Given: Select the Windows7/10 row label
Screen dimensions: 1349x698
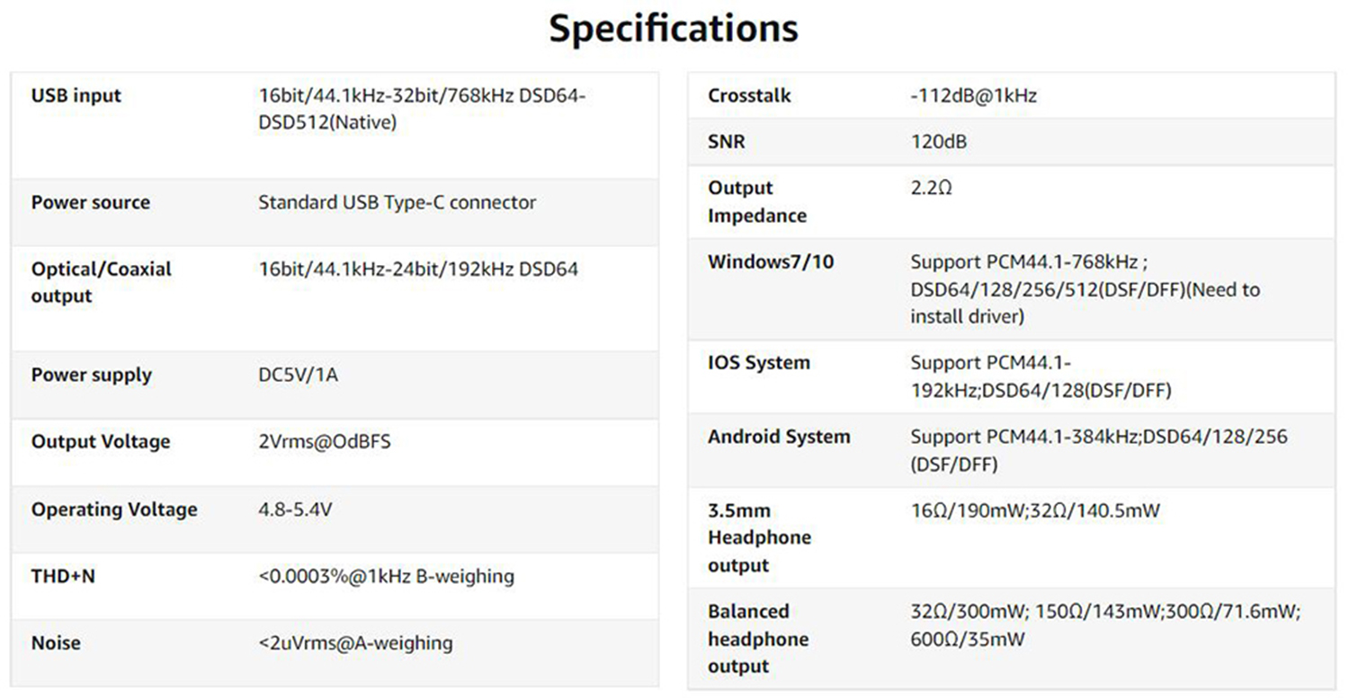Looking at the screenshot, I should click(771, 262).
